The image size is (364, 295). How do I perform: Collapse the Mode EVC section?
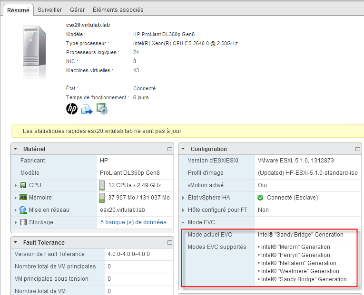coord(183,222)
